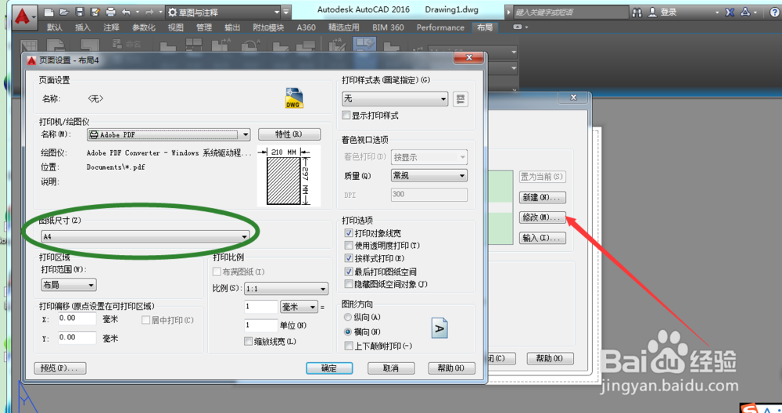Expand the quick access toolbar customize arrow
Viewport: 782px width, 413px height.
point(285,12)
